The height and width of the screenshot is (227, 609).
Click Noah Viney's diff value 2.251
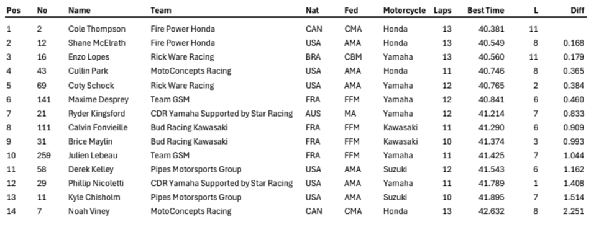pos(574,211)
